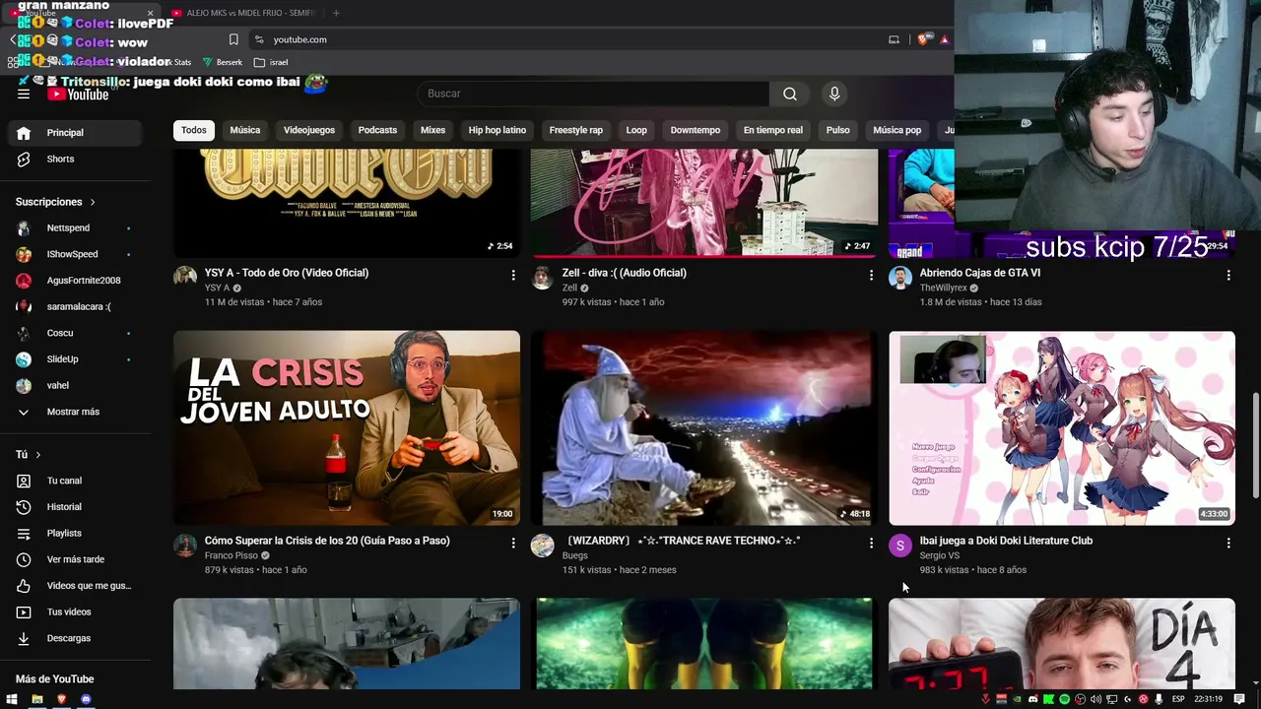Start voice search with the microphone

click(x=834, y=94)
